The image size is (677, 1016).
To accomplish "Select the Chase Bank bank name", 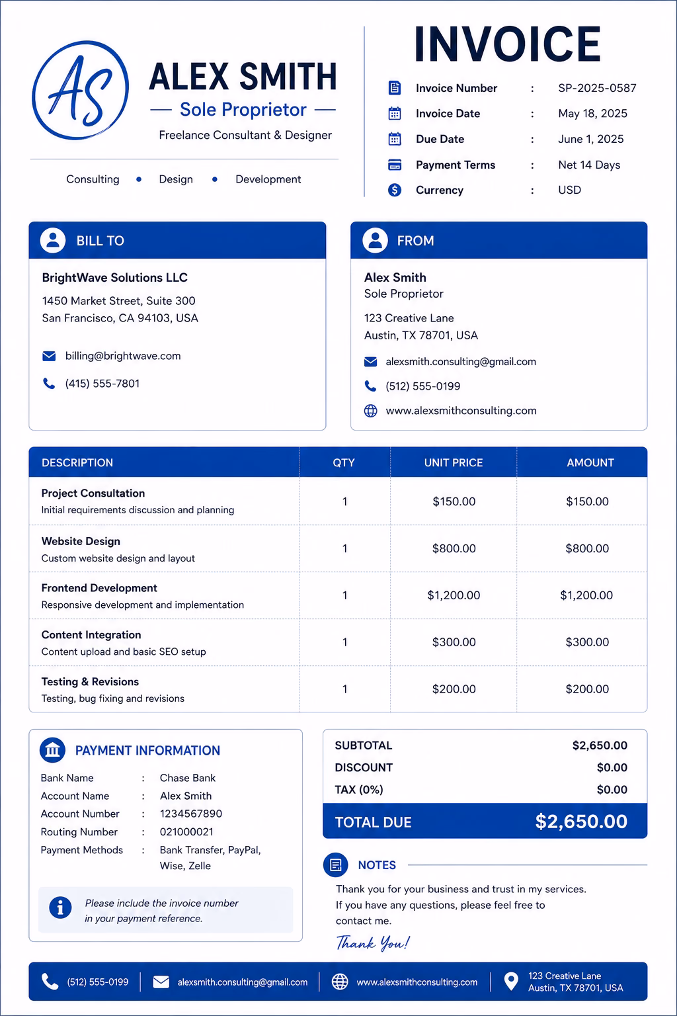I will 188,778.
